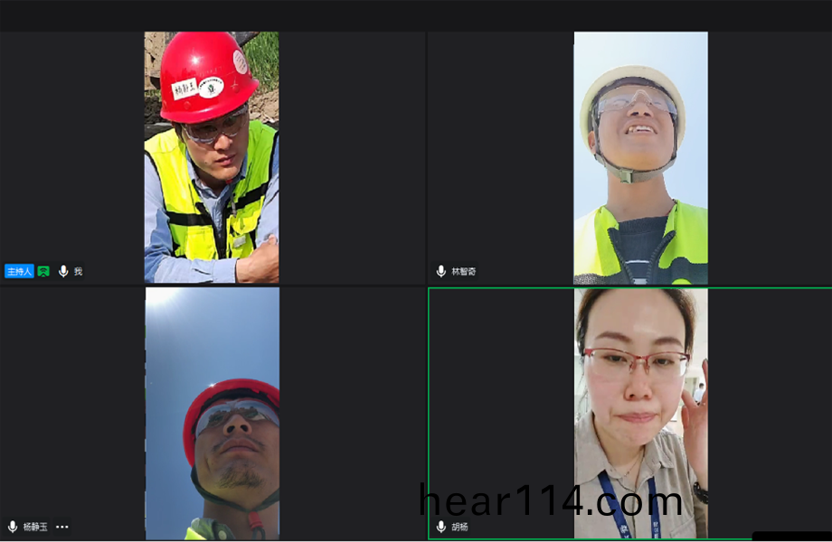Select the white helmet video feed
This screenshot has width=832, height=542.
(x=640, y=158)
